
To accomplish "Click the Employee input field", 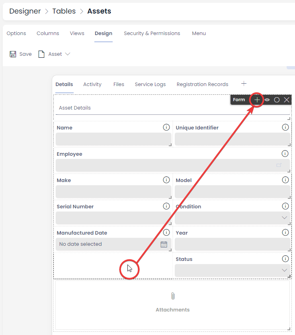I will tap(173, 165).
